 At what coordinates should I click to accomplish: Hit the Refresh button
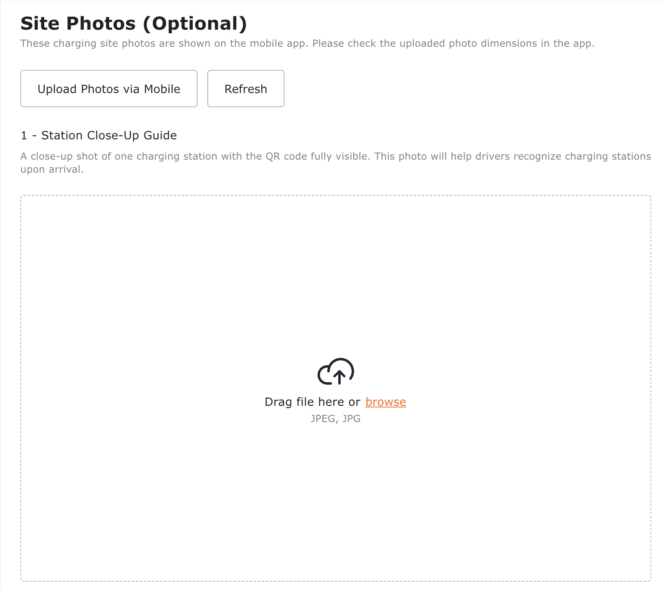tap(246, 89)
